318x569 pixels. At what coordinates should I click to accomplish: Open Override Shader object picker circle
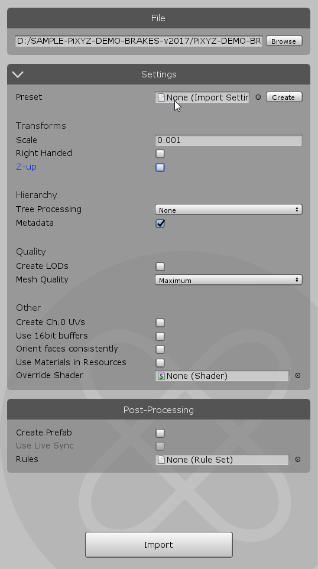pos(298,376)
